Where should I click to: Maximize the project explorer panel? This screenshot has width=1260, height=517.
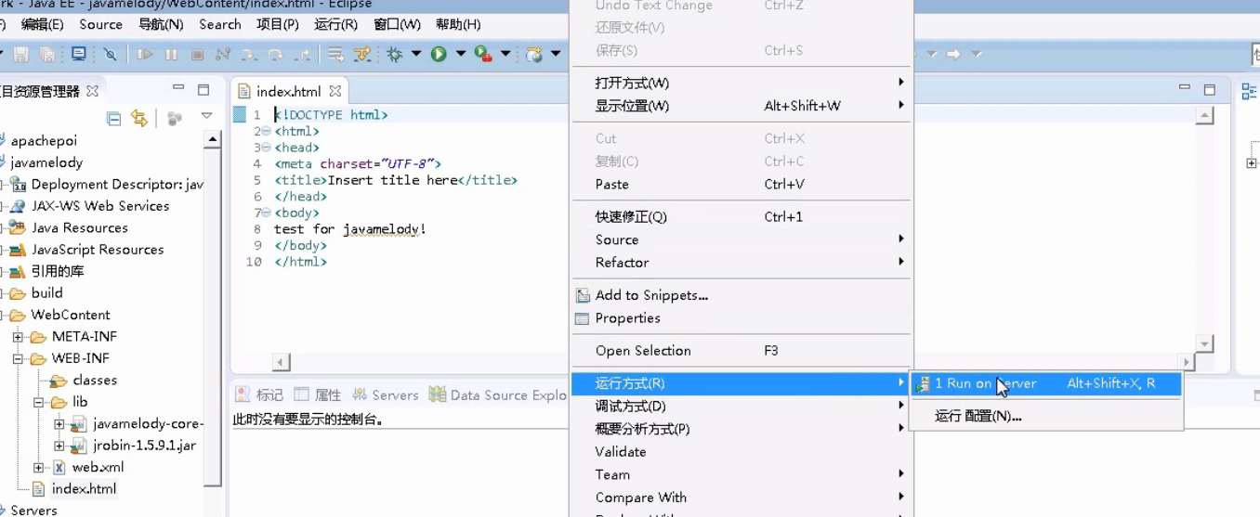(203, 90)
